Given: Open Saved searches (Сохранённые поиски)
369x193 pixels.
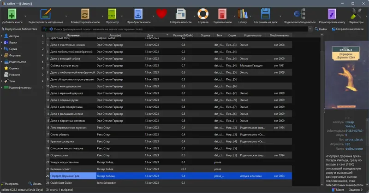Looking at the screenshot, I should pyautogui.click(x=348, y=29).
